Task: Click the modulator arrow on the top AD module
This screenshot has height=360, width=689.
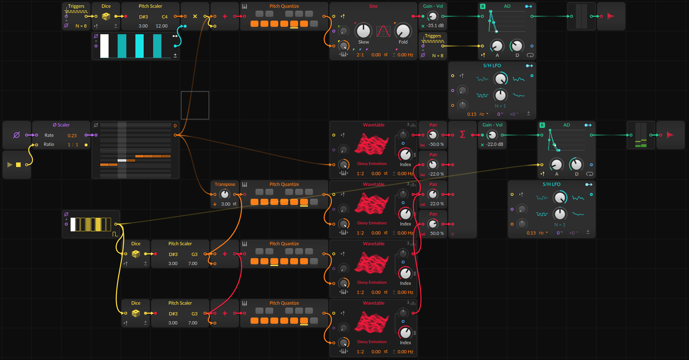Action: pos(528,6)
